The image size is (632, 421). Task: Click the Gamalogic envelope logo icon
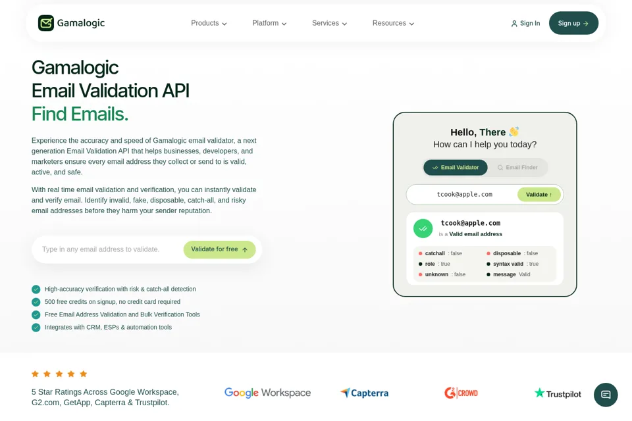coord(46,23)
